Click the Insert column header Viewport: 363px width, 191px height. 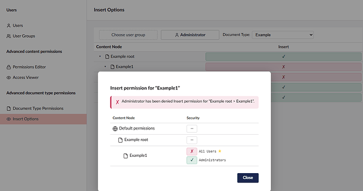(x=284, y=47)
